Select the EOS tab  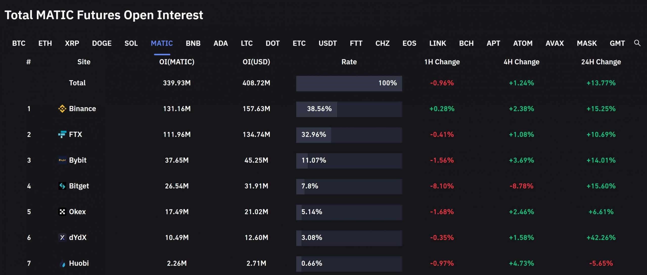pos(409,43)
